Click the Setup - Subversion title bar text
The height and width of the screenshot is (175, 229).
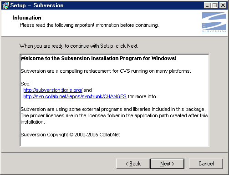click(37, 5)
